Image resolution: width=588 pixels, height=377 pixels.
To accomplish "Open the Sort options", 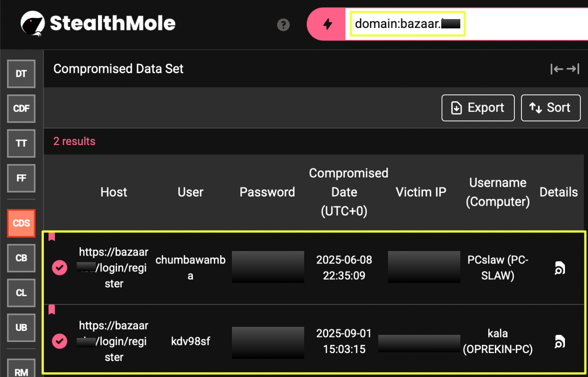I will click(550, 108).
